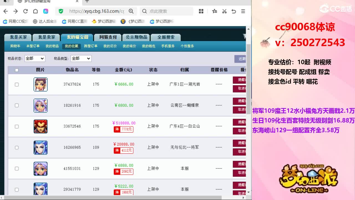Open the 全服搜索 tab
Screen dimensions: 355x200
pyautogui.click(x=166, y=37)
